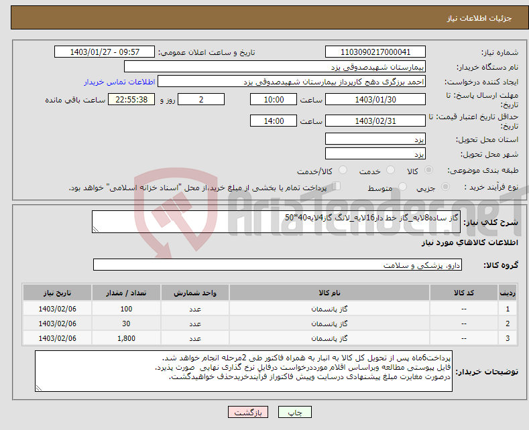Click the remaining days field showing 2
The image size is (529, 430).
pos(201,99)
